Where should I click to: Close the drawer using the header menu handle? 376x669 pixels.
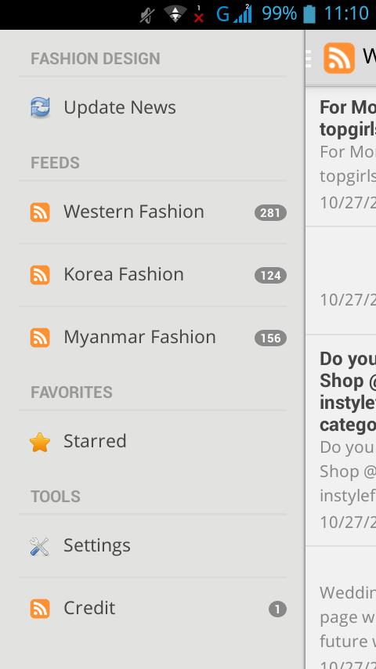point(308,59)
